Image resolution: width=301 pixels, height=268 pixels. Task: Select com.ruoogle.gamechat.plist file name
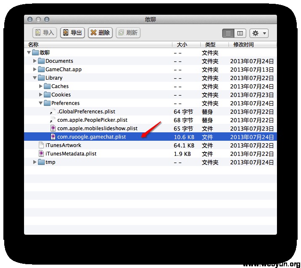pyautogui.click(x=91, y=137)
